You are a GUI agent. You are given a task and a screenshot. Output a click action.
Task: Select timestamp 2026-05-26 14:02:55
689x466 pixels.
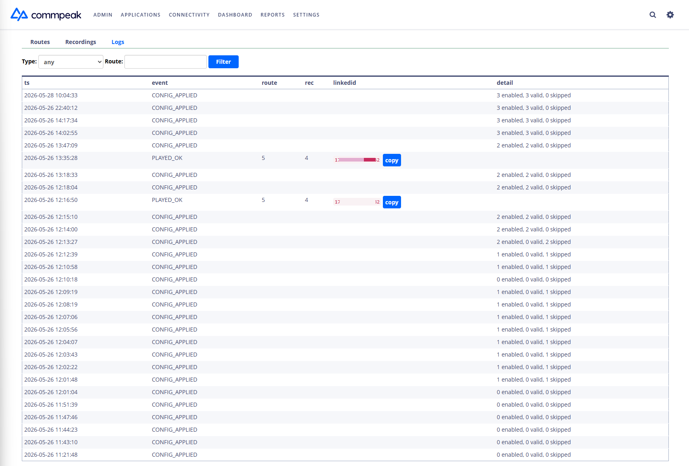point(51,133)
